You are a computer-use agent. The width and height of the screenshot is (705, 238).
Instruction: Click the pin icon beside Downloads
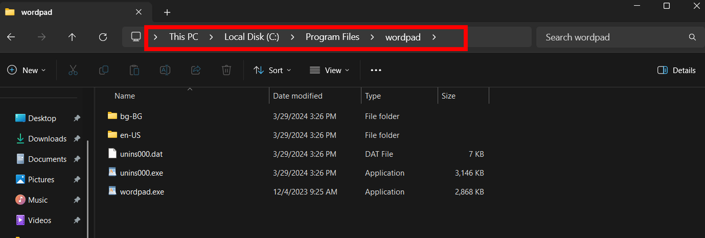click(x=77, y=139)
